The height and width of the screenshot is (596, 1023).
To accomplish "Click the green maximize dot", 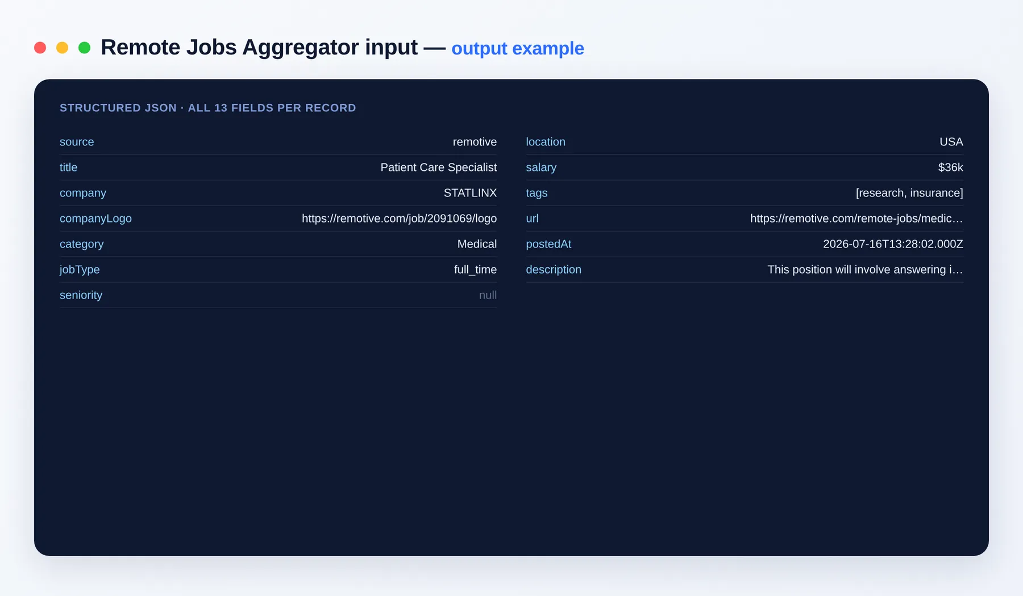I will tap(84, 48).
